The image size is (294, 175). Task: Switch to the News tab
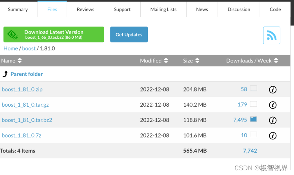click(202, 9)
